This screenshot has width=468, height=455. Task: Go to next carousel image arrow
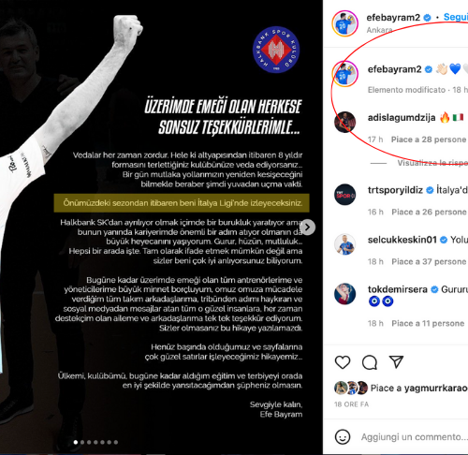click(307, 227)
